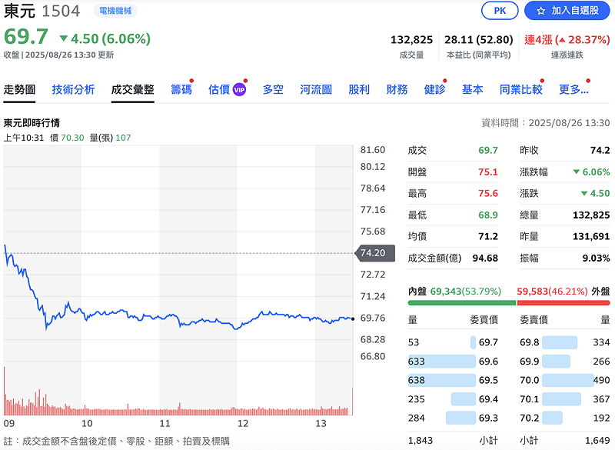Click the 振幅 9.03% value
The height and width of the screenshot is (450, 615).
pos(597,258)
